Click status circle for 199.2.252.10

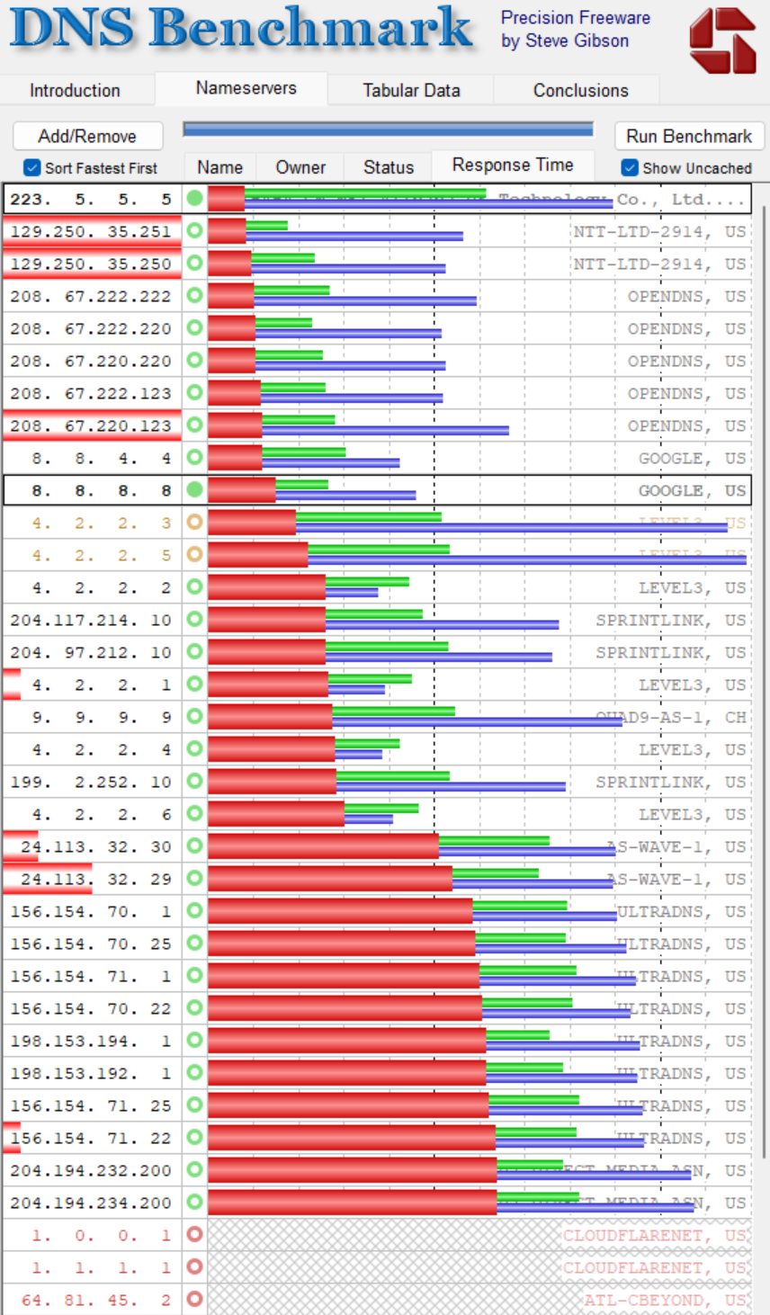click(x=194, y=781)
